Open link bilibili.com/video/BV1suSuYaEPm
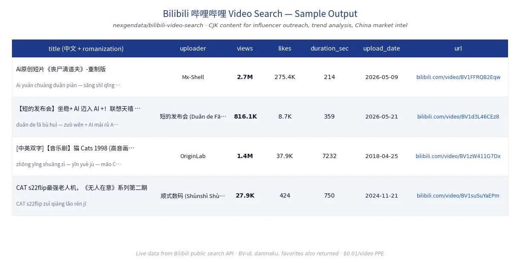 click(458, 195)
